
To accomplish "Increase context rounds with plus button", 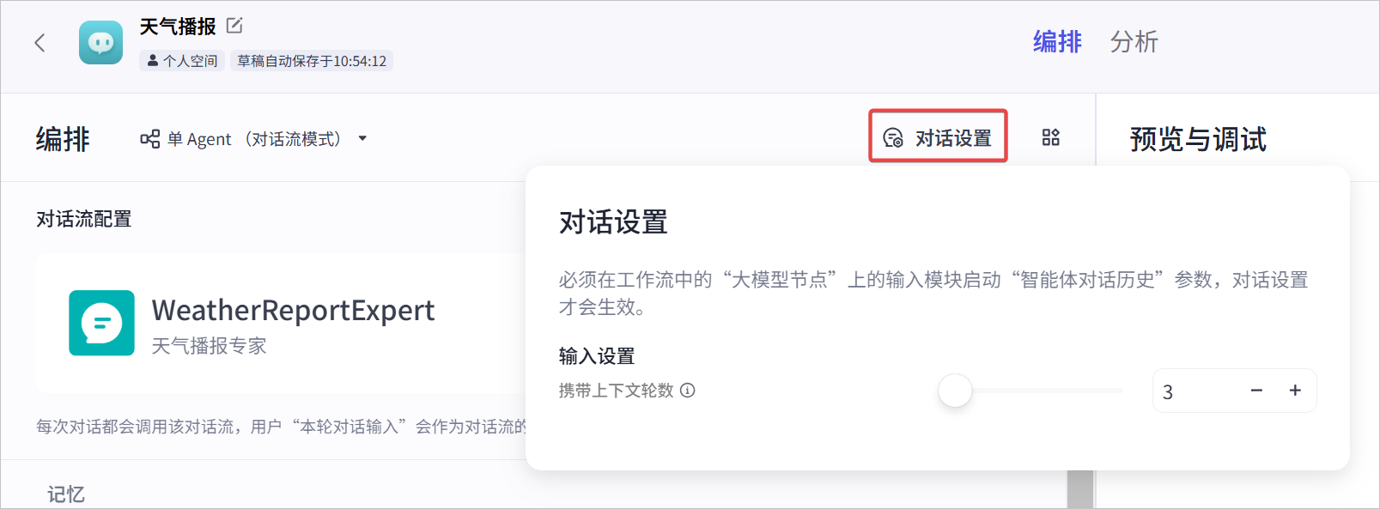I will pos(1295,391).
